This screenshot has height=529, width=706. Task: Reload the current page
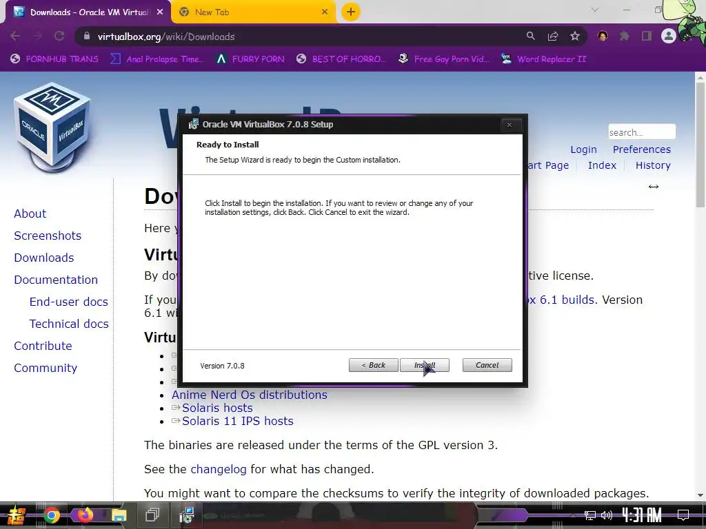coord(59,37)
